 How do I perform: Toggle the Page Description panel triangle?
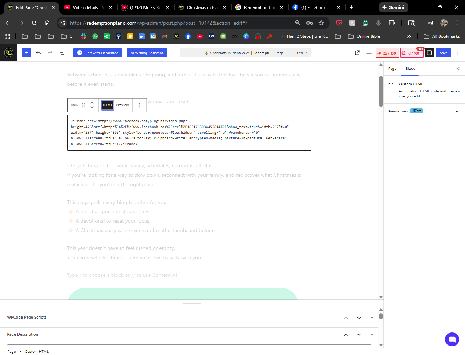click(x=372, y=334)
